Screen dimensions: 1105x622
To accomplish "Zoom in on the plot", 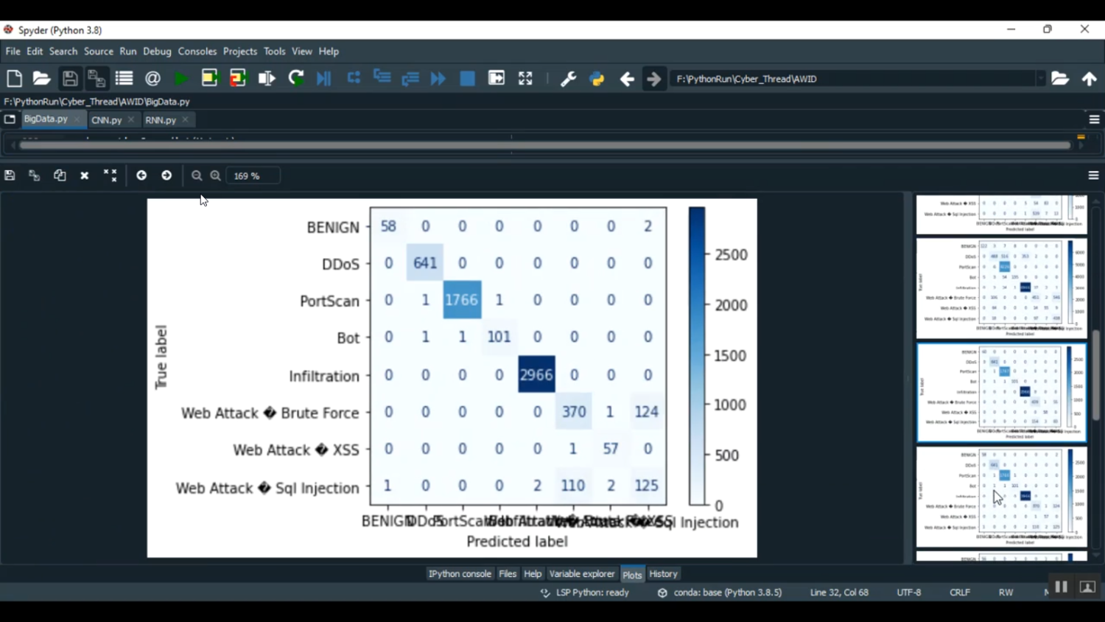I will (x=216, y=176).
